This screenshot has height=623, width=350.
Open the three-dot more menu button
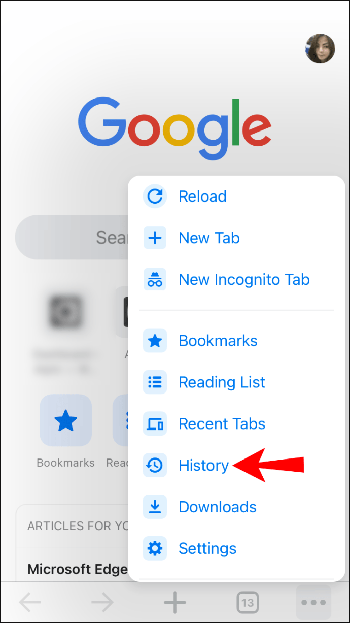click(x=313, y=603)
